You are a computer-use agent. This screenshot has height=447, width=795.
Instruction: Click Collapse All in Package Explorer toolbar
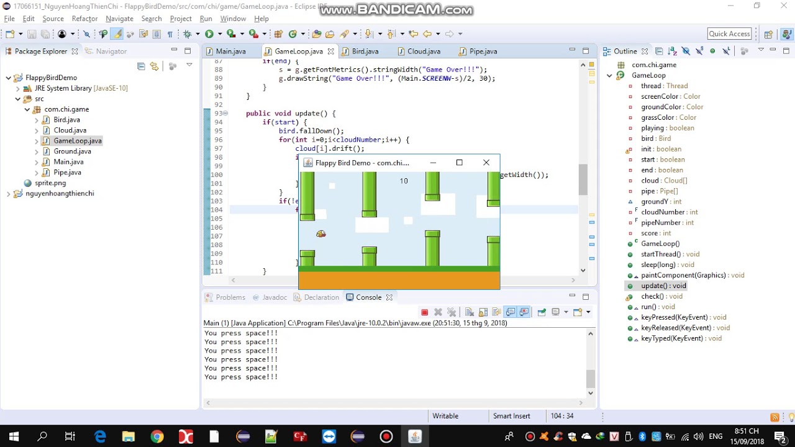point(141,66)
